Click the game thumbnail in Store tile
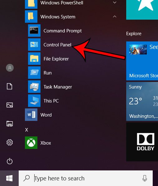 138,50
